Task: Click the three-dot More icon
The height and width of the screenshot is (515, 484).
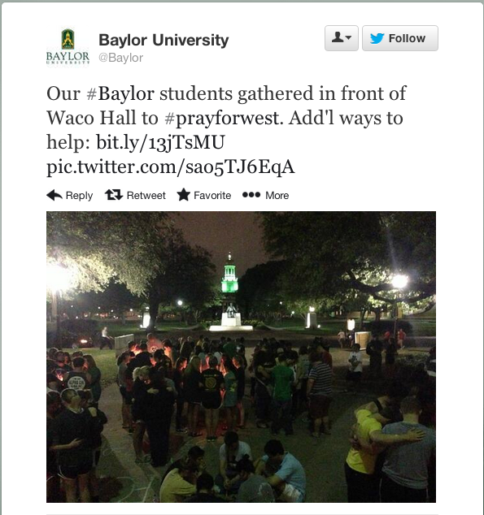Action: [251, 195]
